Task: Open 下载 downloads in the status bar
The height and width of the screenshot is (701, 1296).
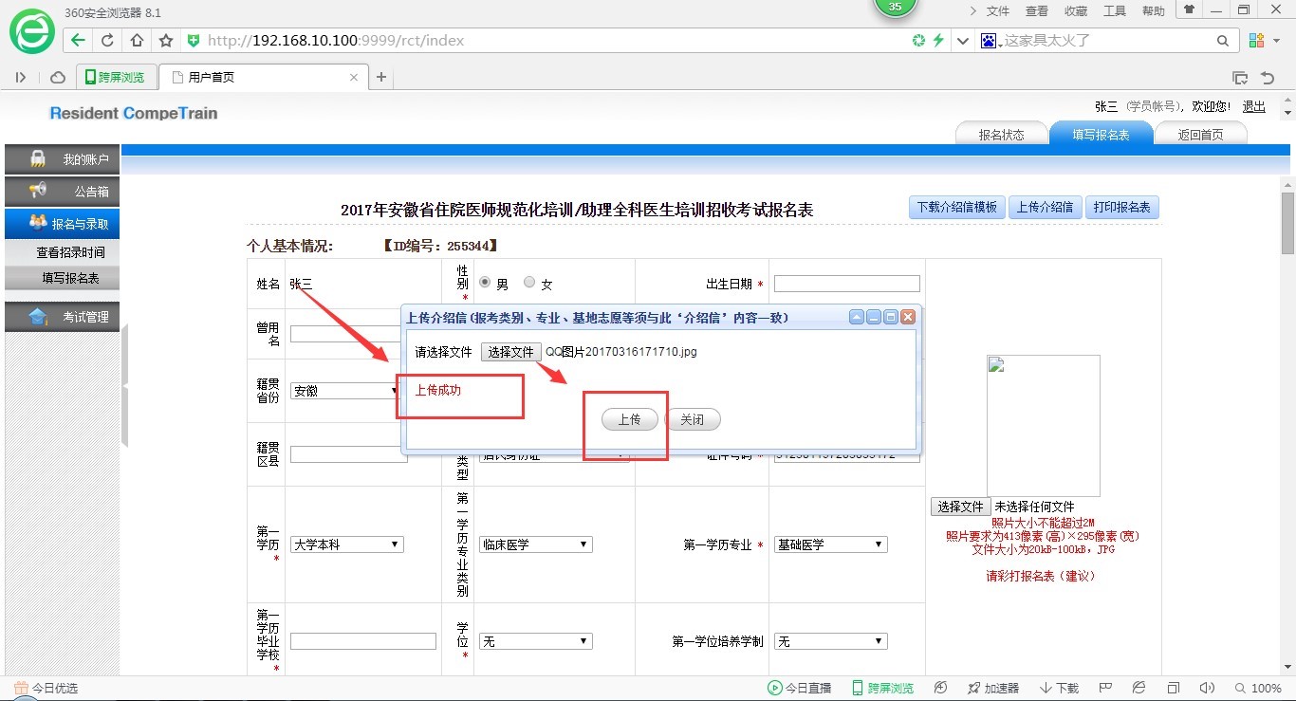Action: [1059, 688]
